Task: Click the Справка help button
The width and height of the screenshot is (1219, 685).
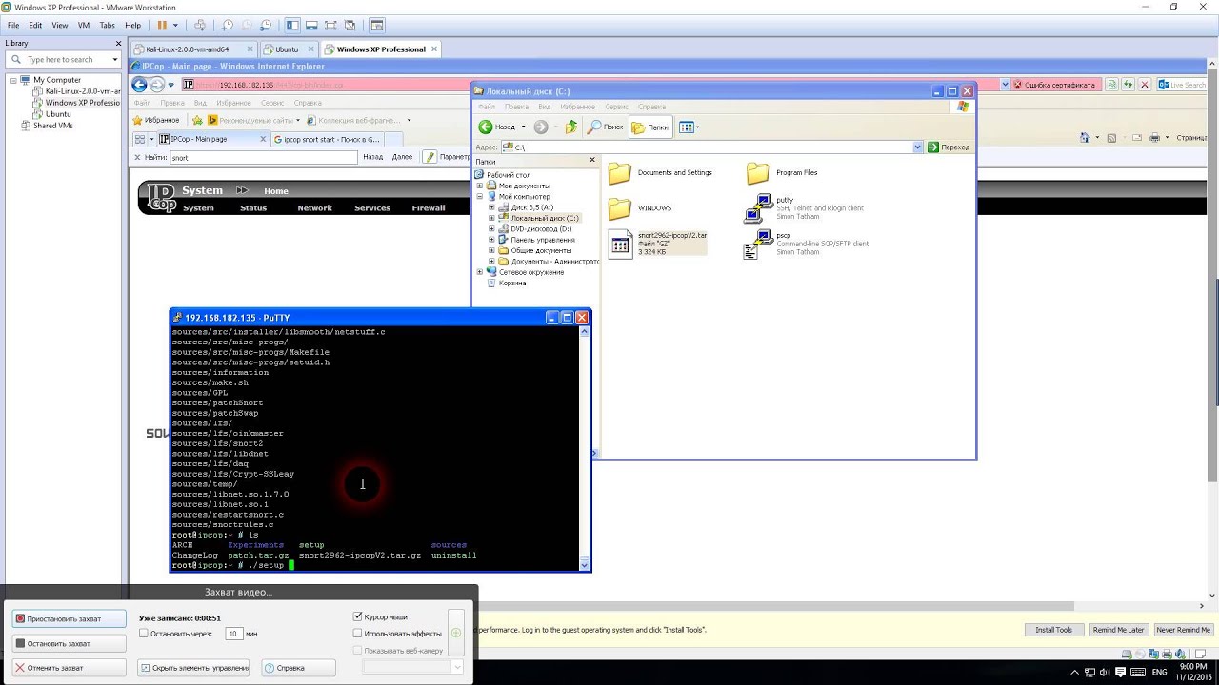Action: point(299,668)
